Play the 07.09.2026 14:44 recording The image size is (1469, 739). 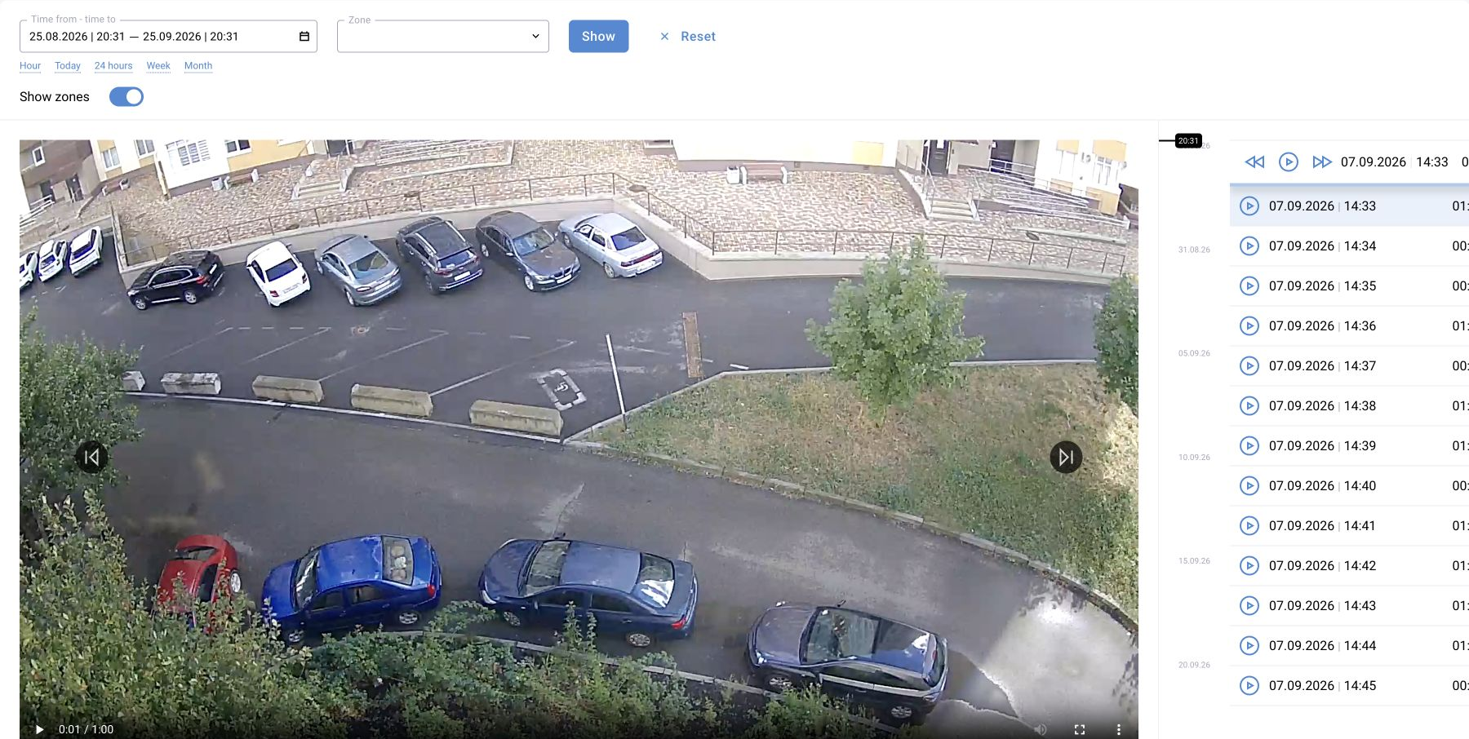click(x=1249, y=646)
